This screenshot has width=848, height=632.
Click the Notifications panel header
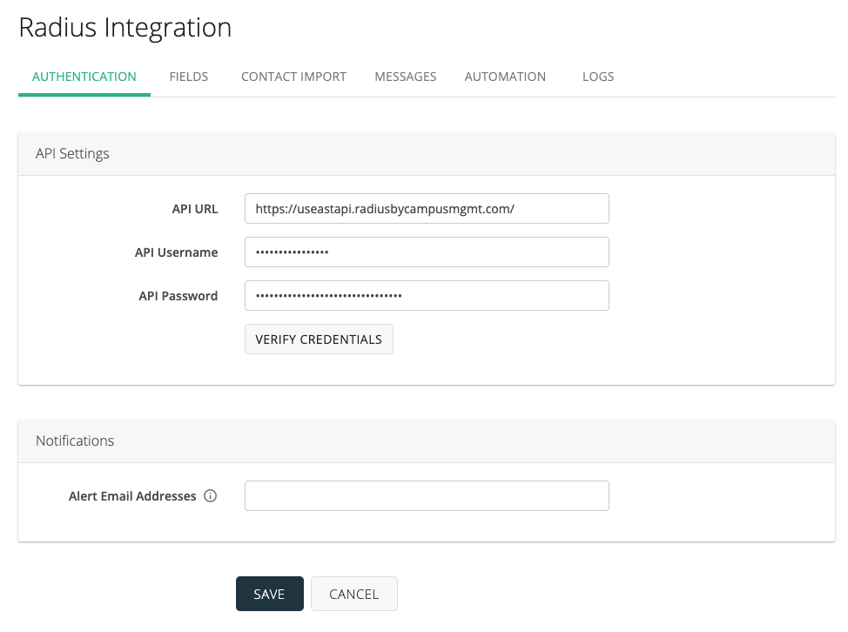[75, 440]
